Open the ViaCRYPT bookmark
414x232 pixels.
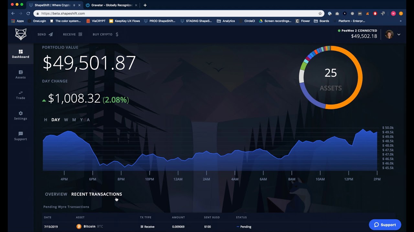tap(96, 21)
